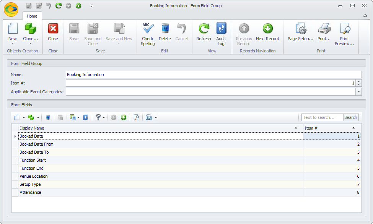
Task: Sort the grid by the Item # column header
Action: pos(332,128)
